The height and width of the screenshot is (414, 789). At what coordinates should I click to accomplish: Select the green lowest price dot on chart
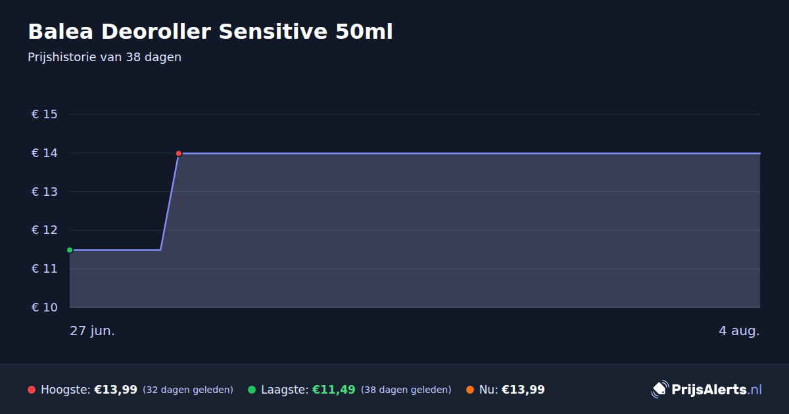[70, 250]
